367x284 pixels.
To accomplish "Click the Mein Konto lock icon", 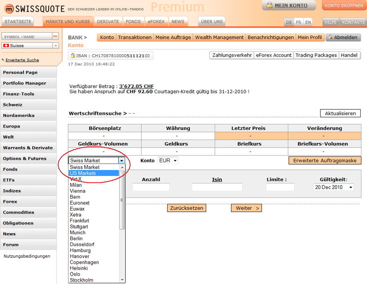I will 270,5.
